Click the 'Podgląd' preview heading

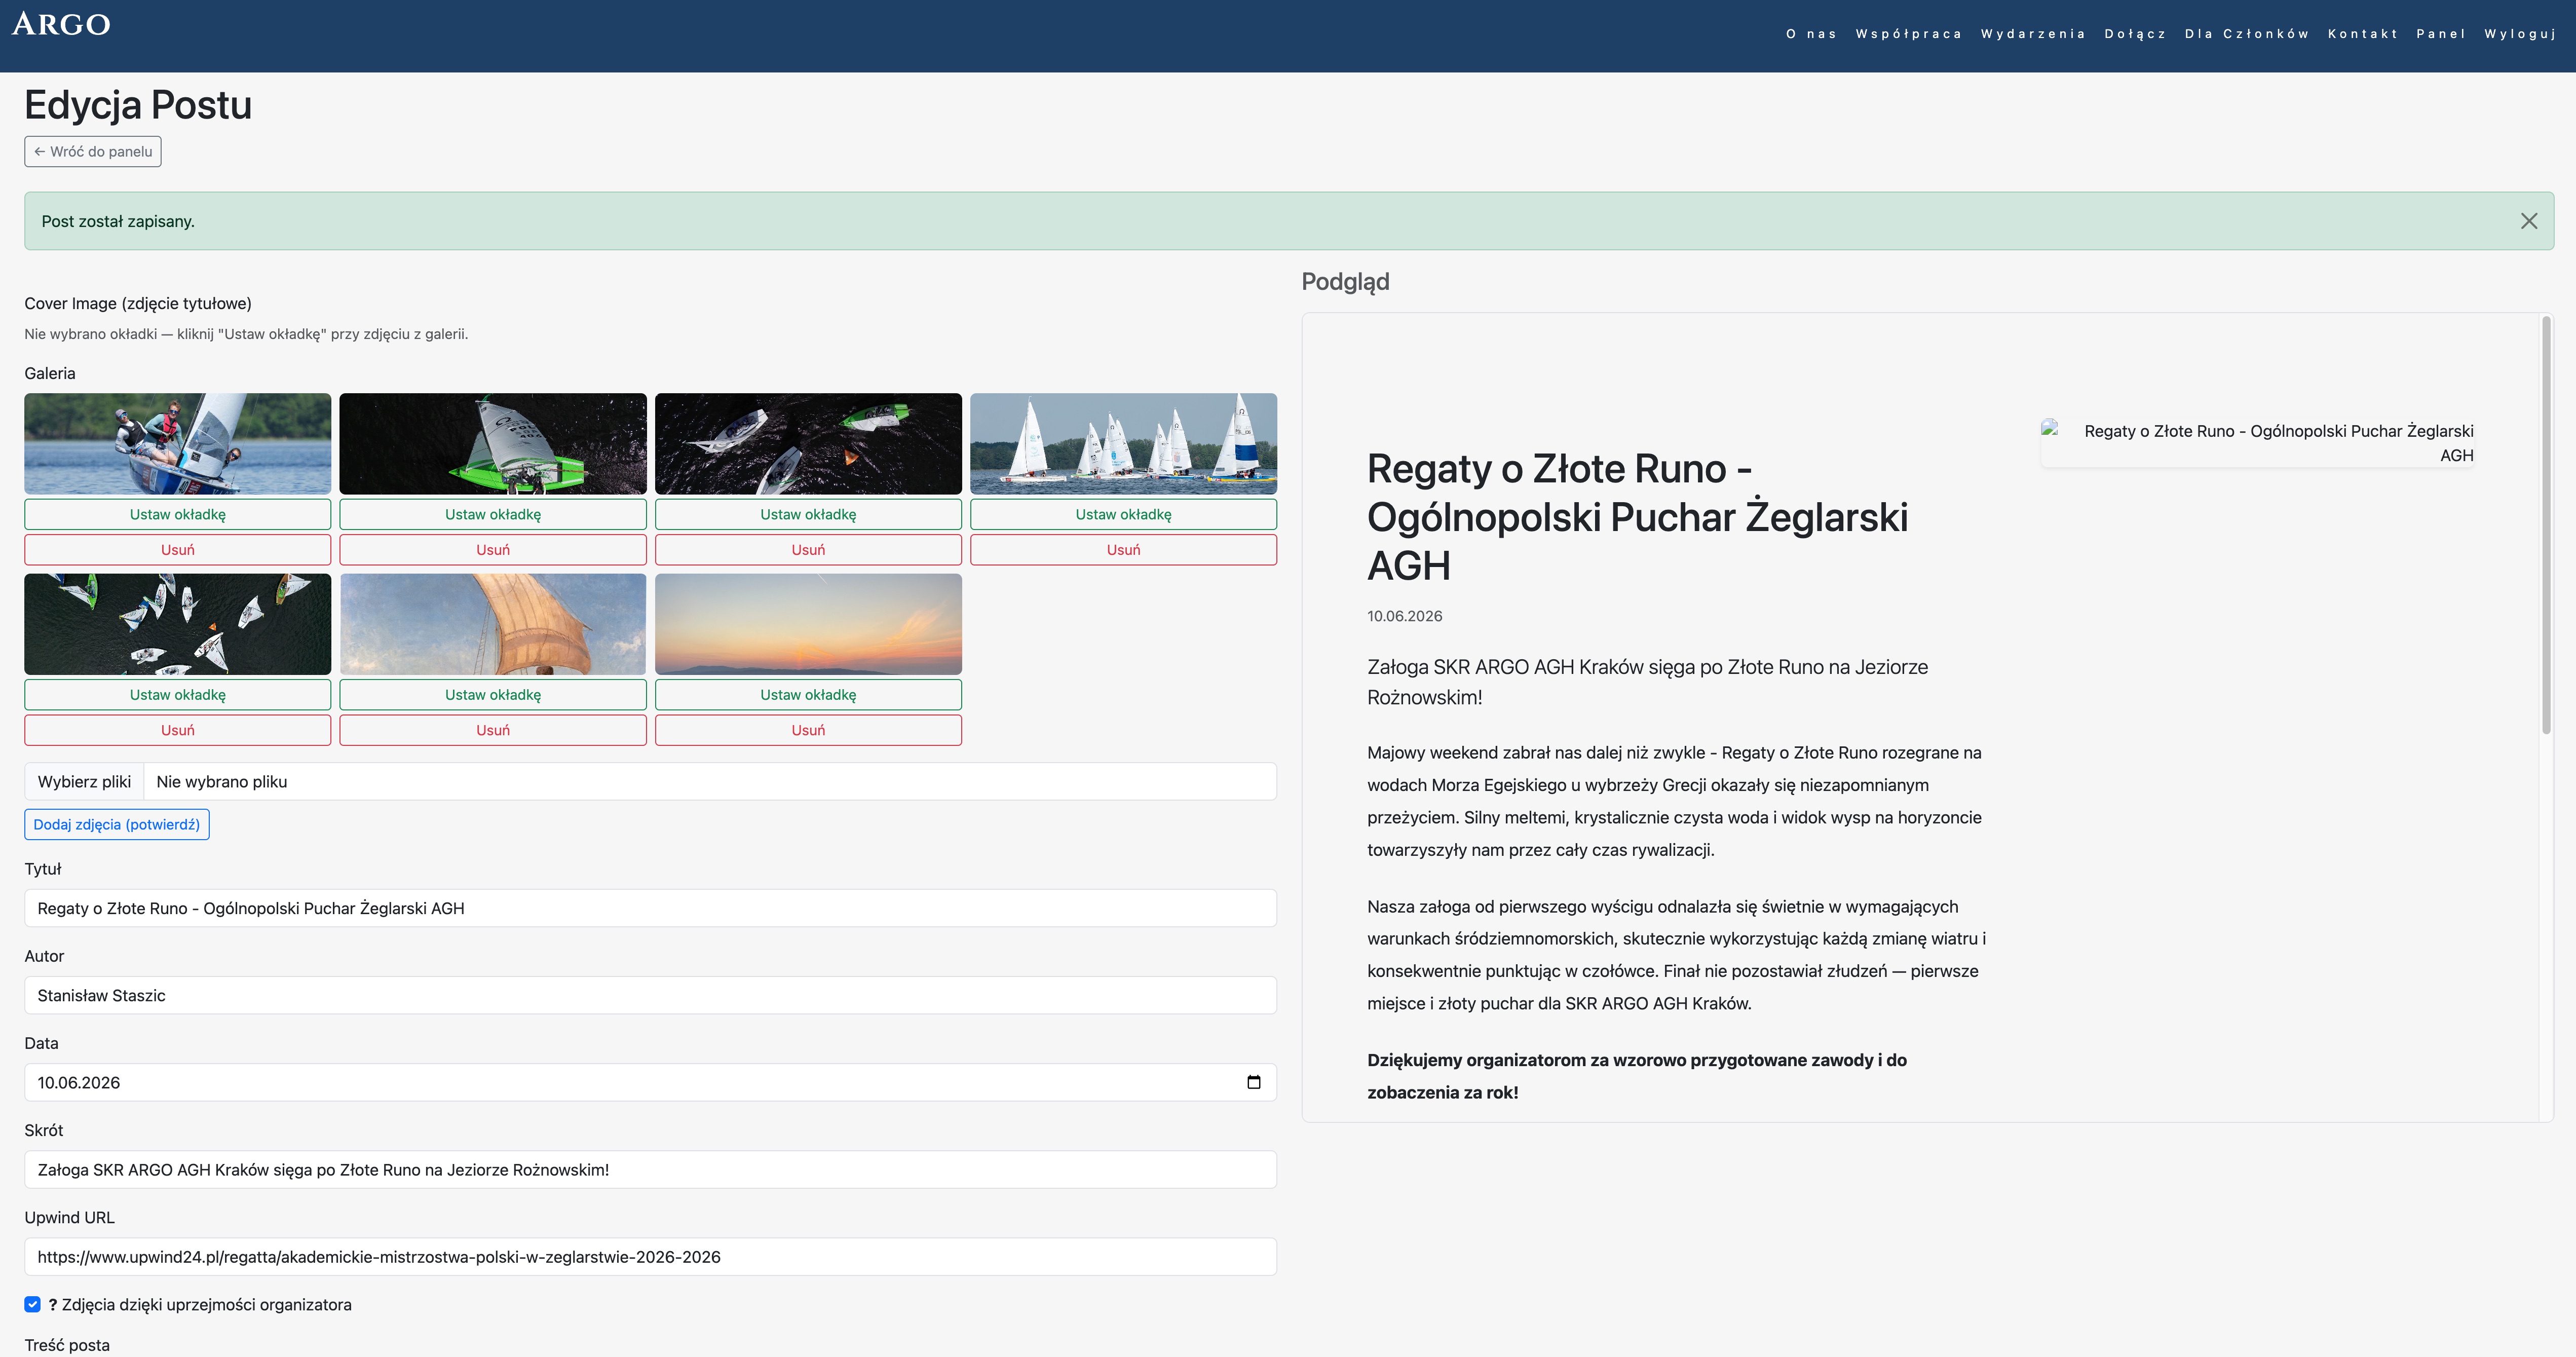click(1345, 282)
